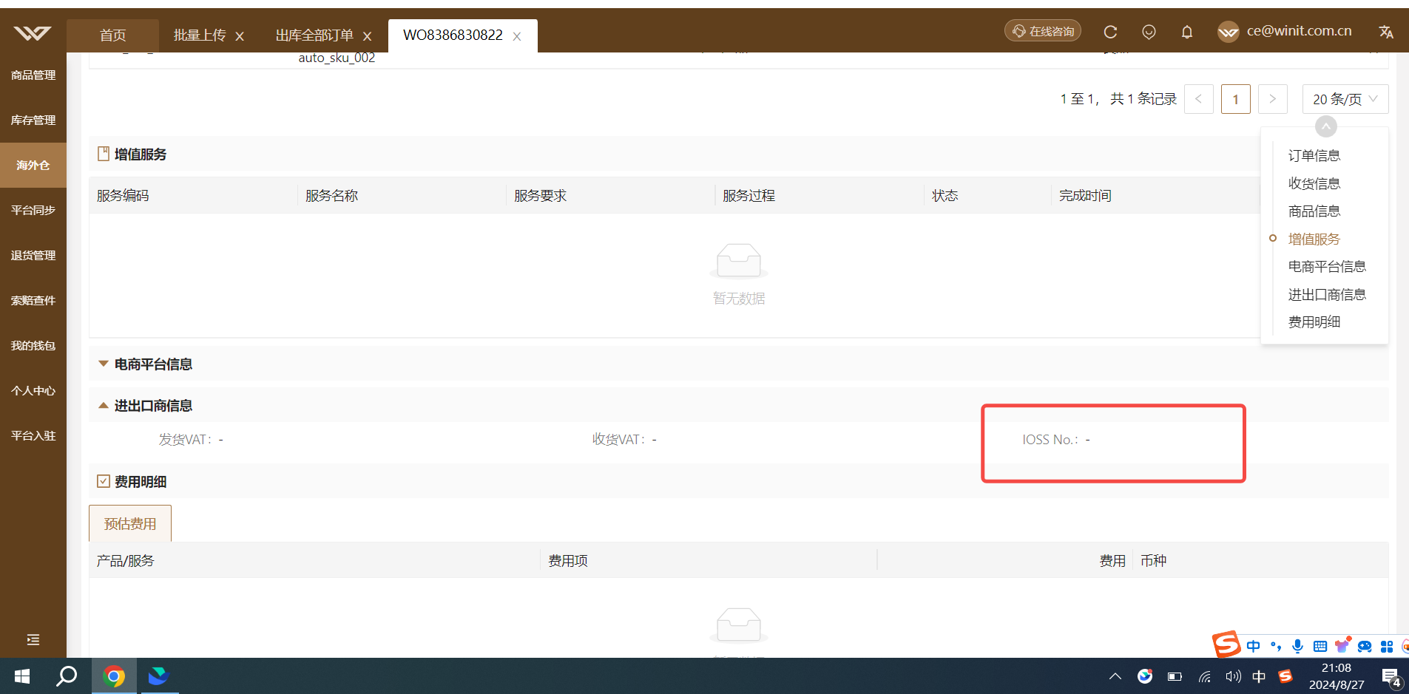Select the WO8386830822 tab
1409x694 pixels.
click(453, 35)
